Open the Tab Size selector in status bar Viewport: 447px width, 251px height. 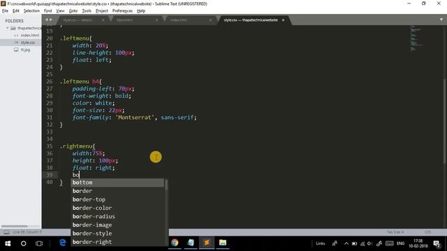tap(395, 232)
